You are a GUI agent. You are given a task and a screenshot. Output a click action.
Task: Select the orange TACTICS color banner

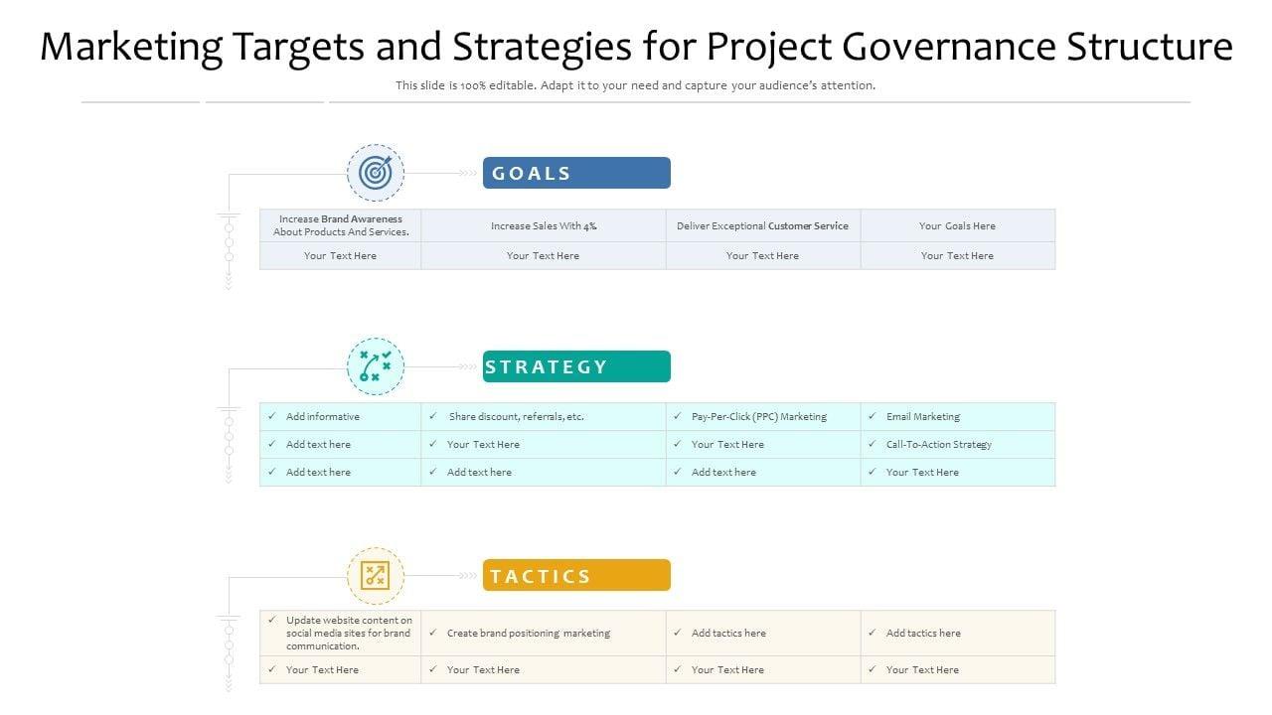(x=576, y=575)
